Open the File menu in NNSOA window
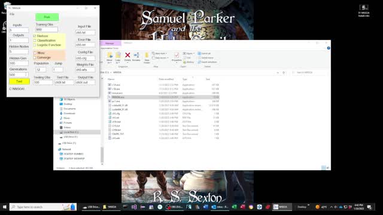The height and width of the screenshot is (215, 383). pyautogui.click(x=12, y=14)
